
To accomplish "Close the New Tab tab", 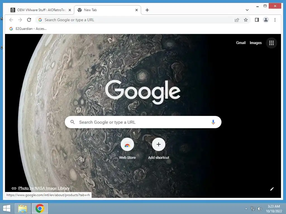I will (136, 10).
